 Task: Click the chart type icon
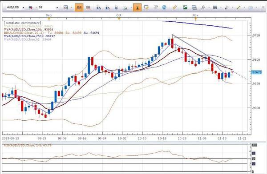(65, 7)
